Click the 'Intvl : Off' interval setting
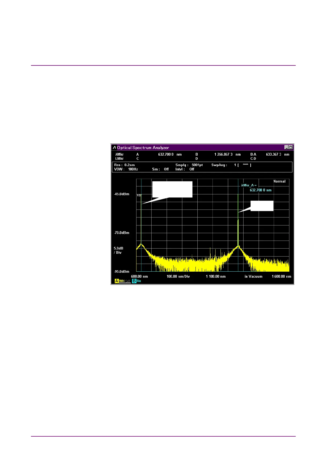The height and width of the screenshot is (463, 327). [x=185, y=169]
